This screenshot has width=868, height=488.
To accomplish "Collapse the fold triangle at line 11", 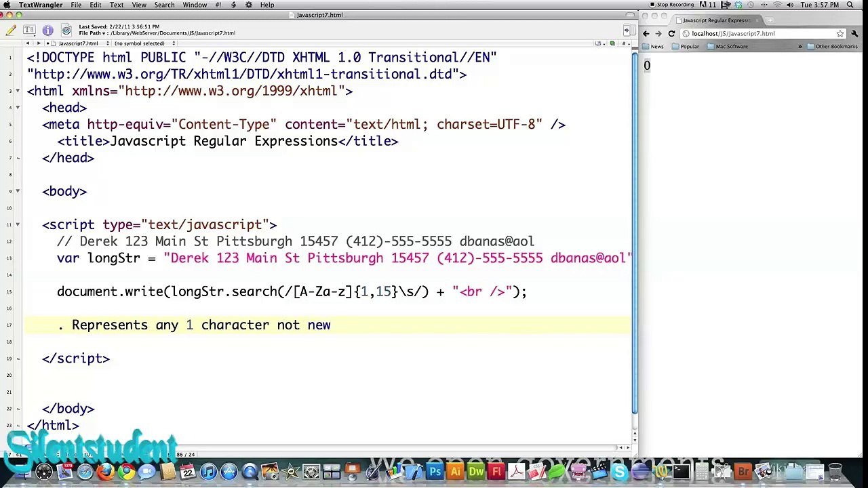I will (x=18, y=224).
